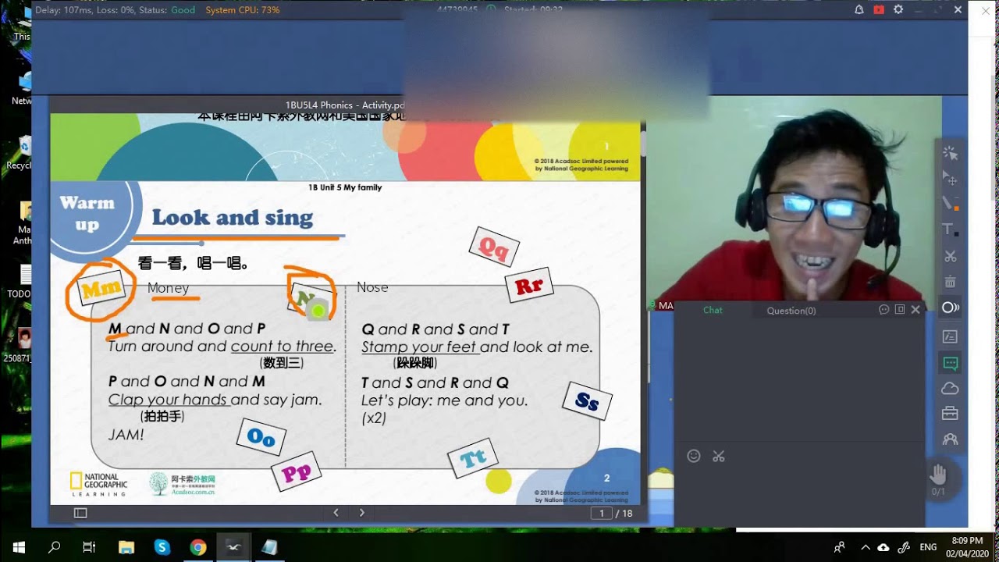
Task: Click the National Geographic Learning logo
Action: 99,484
